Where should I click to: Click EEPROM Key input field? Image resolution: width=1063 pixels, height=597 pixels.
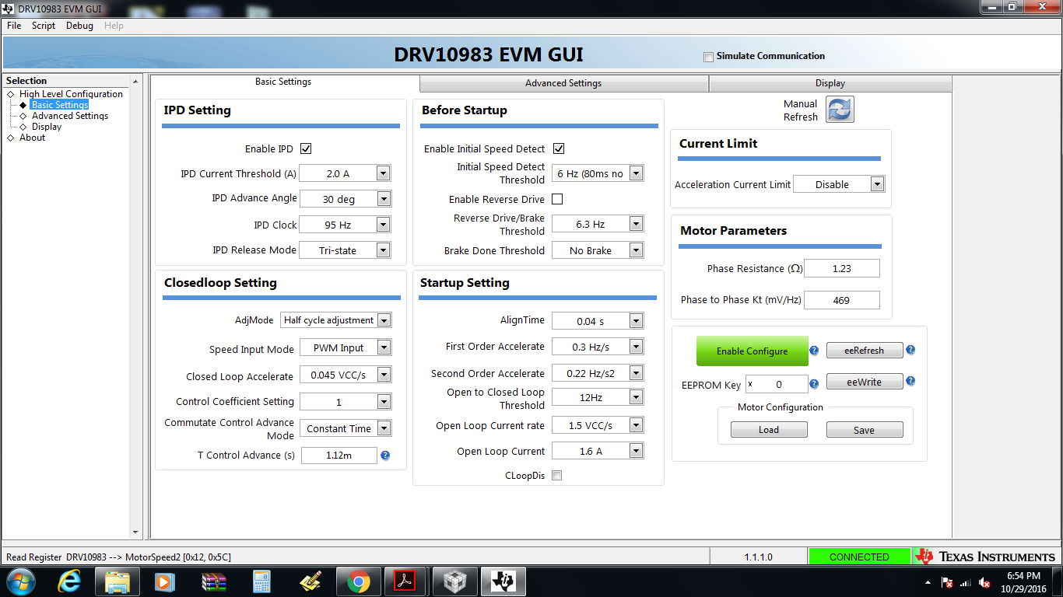coord(777,384)
